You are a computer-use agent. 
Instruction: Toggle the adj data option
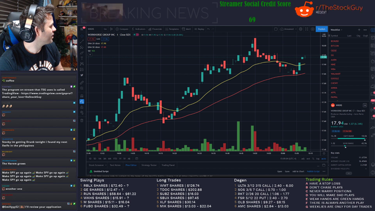[303, 159]
